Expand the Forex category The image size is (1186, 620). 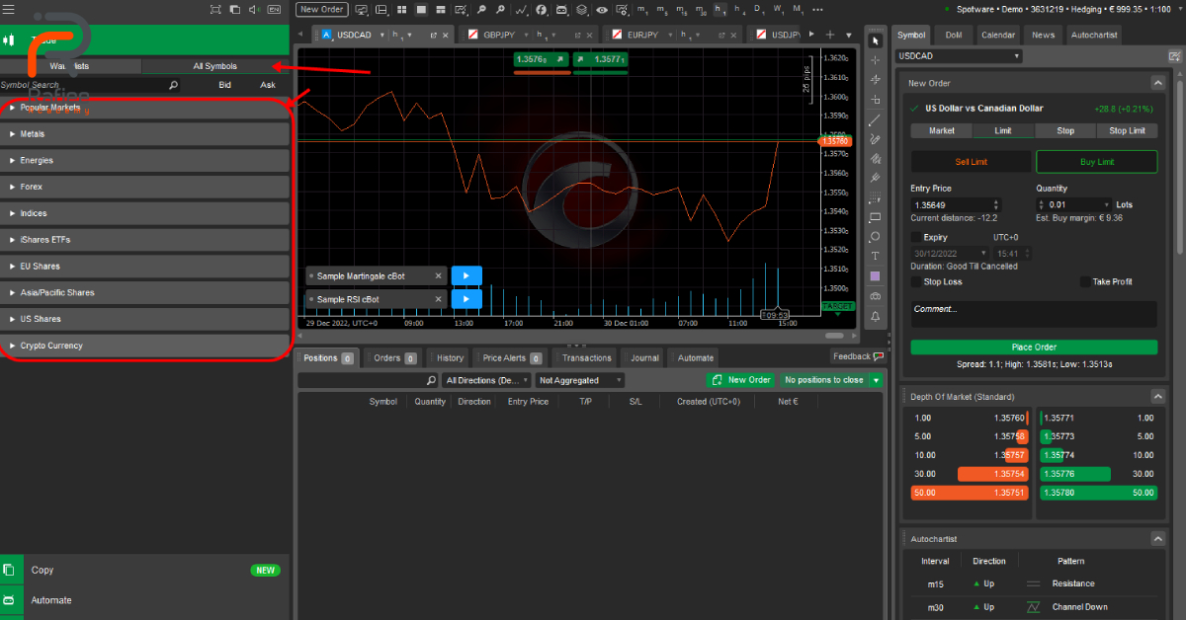(145, 187)
